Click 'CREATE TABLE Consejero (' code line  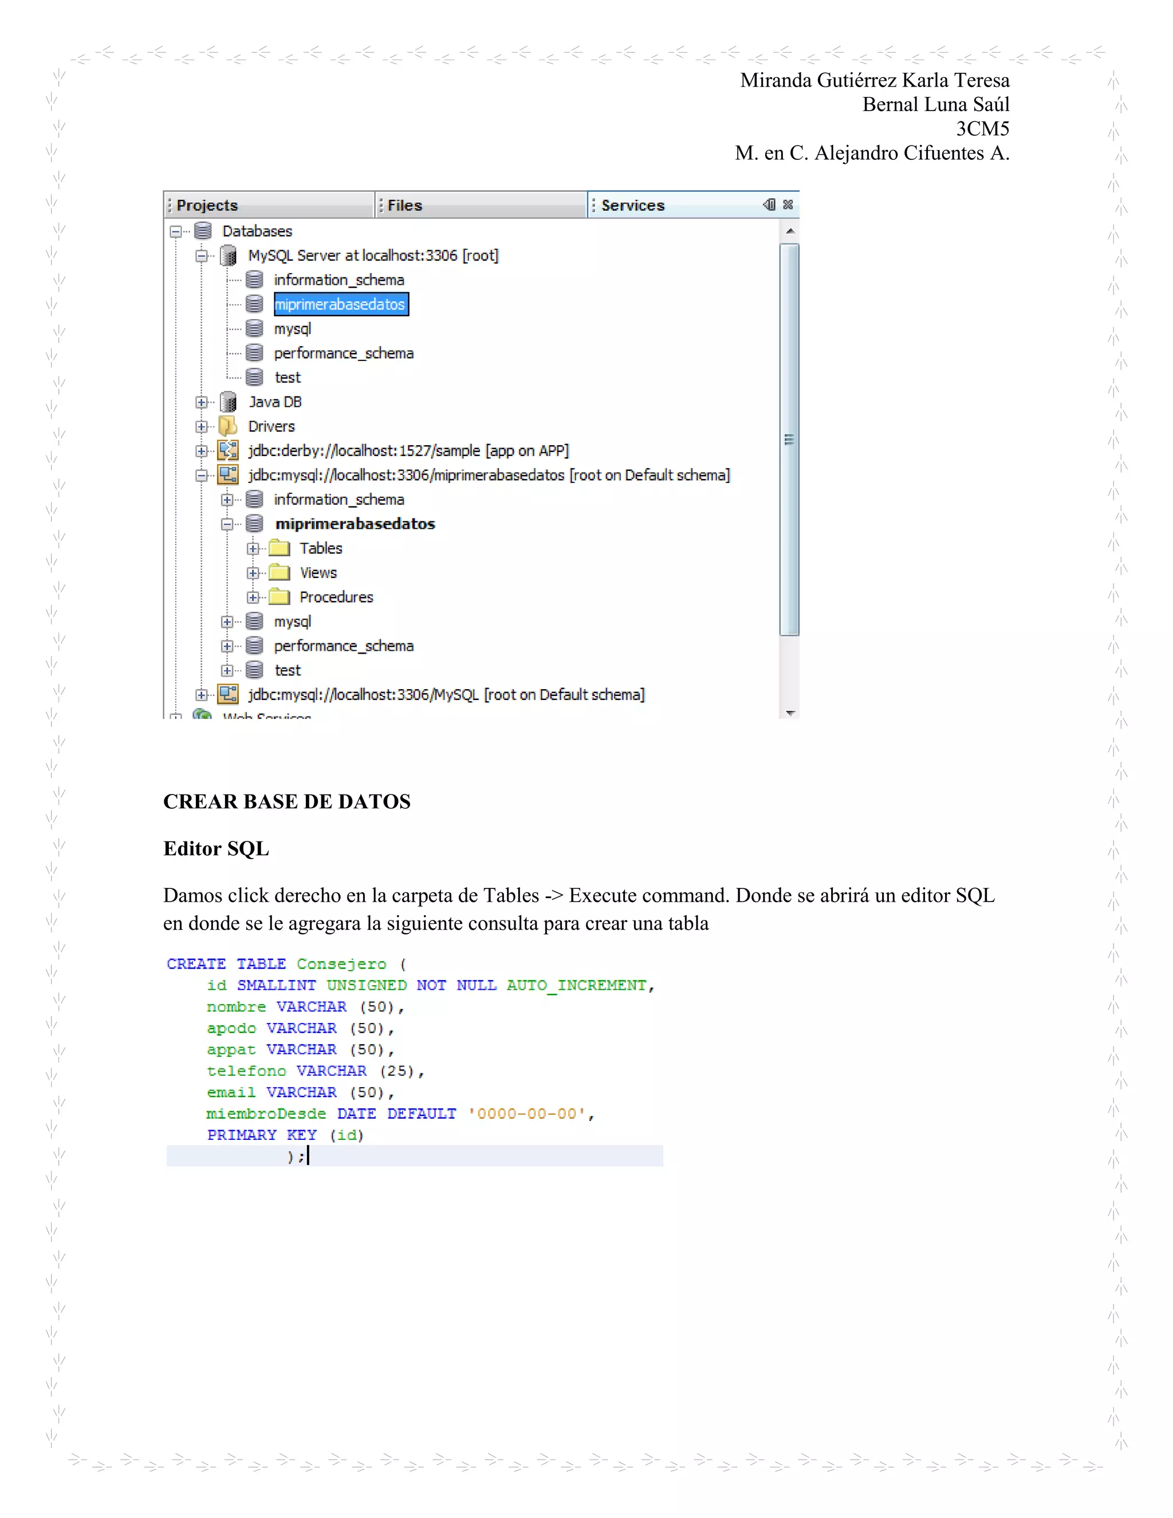coord(286,964)
